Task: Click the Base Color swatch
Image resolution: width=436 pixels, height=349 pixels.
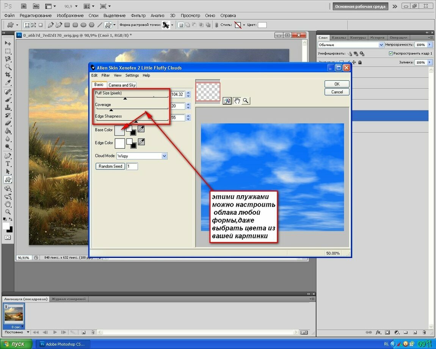Action: (119, 130)
